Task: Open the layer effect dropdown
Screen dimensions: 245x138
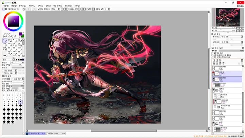Action: (x=242, y=42)
